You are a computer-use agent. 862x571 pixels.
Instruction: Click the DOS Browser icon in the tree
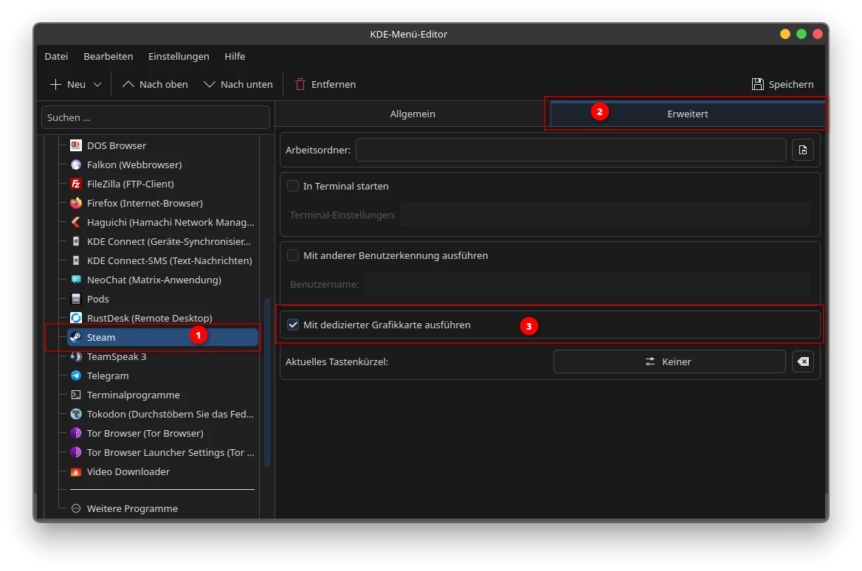76,145
